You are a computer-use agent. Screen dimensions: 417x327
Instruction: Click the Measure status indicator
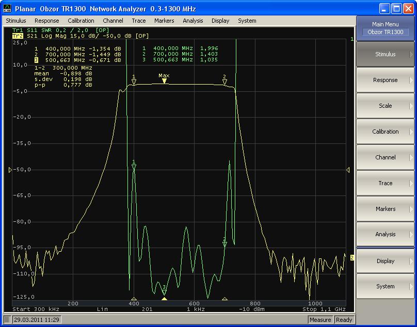(320, 320)
